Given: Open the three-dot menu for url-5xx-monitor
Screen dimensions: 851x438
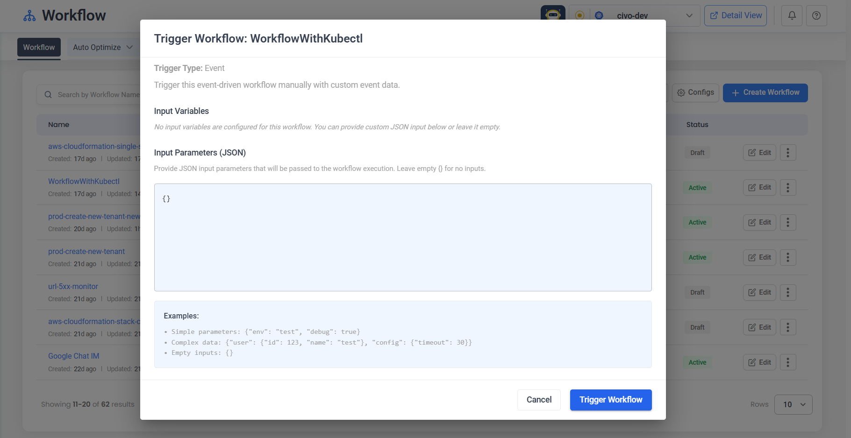Looking at the screenshot, I should [788, 292].
